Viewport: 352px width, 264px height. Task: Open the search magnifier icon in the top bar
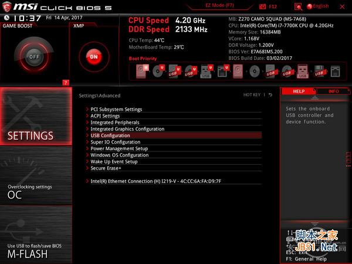point(298,6)
